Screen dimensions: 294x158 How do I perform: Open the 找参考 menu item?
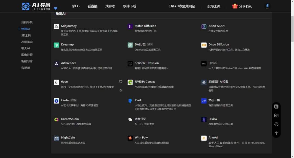pos(110,6)
